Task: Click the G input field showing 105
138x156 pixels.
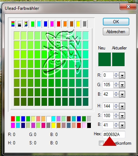Action: (108, 85)
